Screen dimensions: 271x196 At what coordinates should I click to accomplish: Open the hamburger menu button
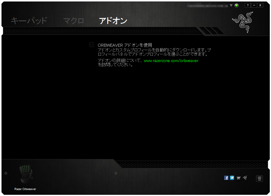coord(259,179)
